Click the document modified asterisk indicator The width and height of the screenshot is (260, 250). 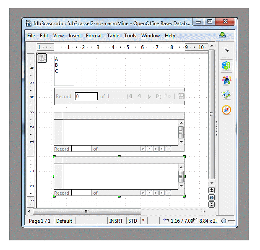pos(143,221)
